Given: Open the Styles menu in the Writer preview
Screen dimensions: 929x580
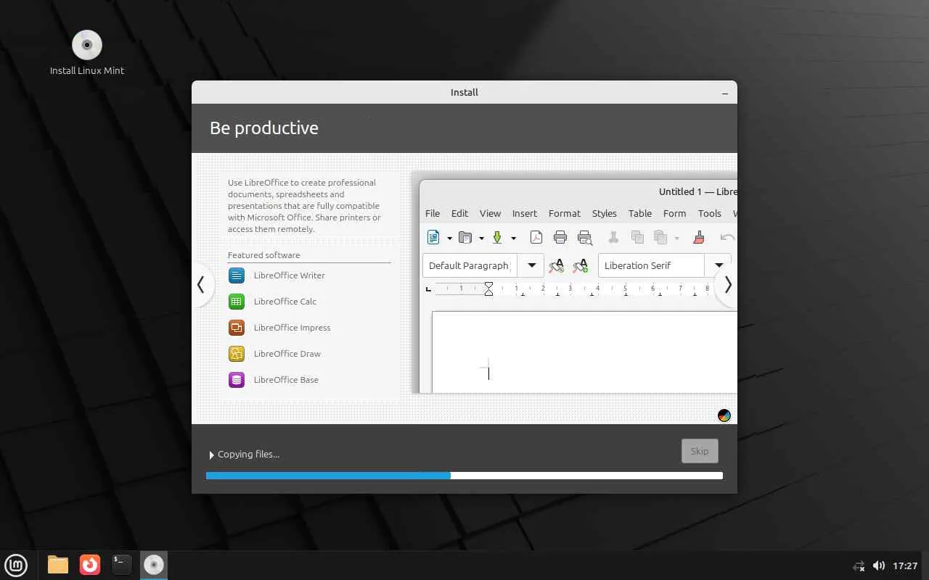Looking at the screenshot, I should (604, 213).
